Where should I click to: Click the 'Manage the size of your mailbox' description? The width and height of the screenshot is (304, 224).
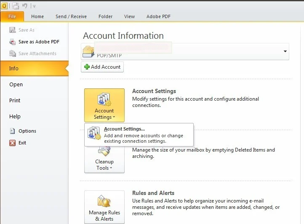203,153
